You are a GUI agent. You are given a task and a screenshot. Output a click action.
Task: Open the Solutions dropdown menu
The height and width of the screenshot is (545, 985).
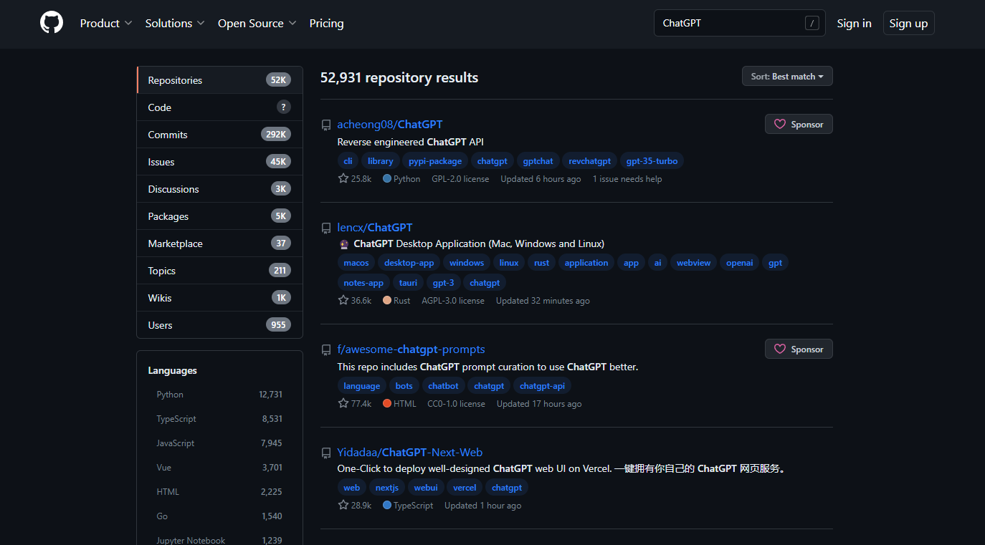[175, 23]
